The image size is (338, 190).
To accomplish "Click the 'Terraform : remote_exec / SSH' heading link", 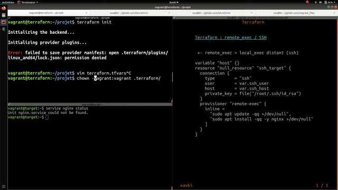I will pos(231,37).
